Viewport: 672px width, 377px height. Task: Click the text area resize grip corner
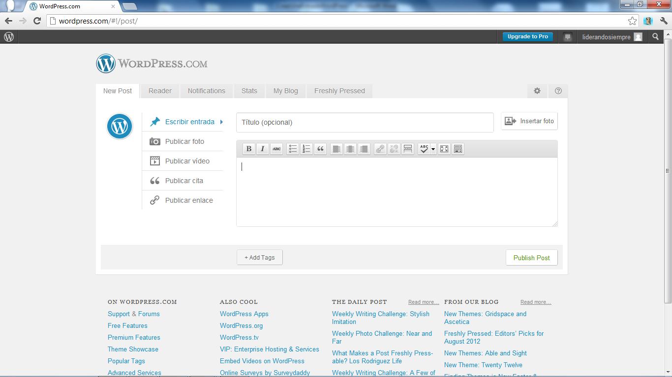(x=555, y=224)
